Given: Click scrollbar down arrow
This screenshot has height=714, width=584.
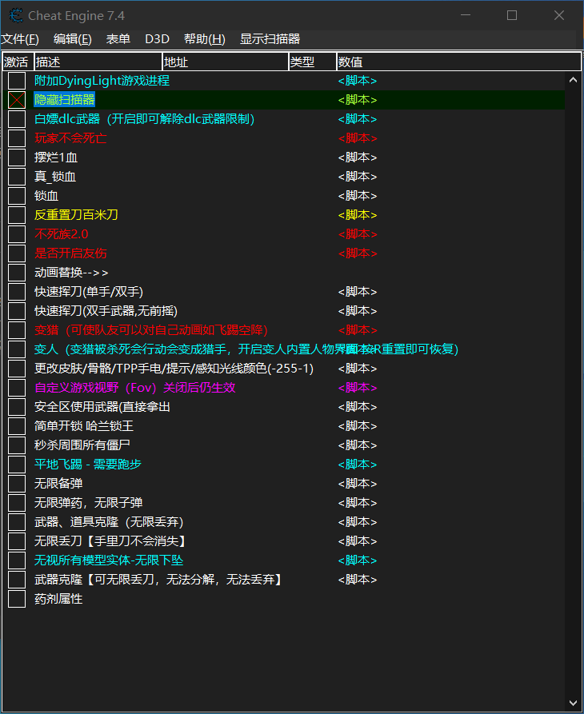Looking at the screenshot, I should [x=573, y=703].
